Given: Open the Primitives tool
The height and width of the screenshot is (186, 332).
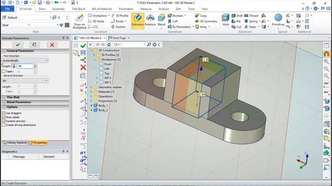Looking at the screenshot, I should [x=278, y=20].
